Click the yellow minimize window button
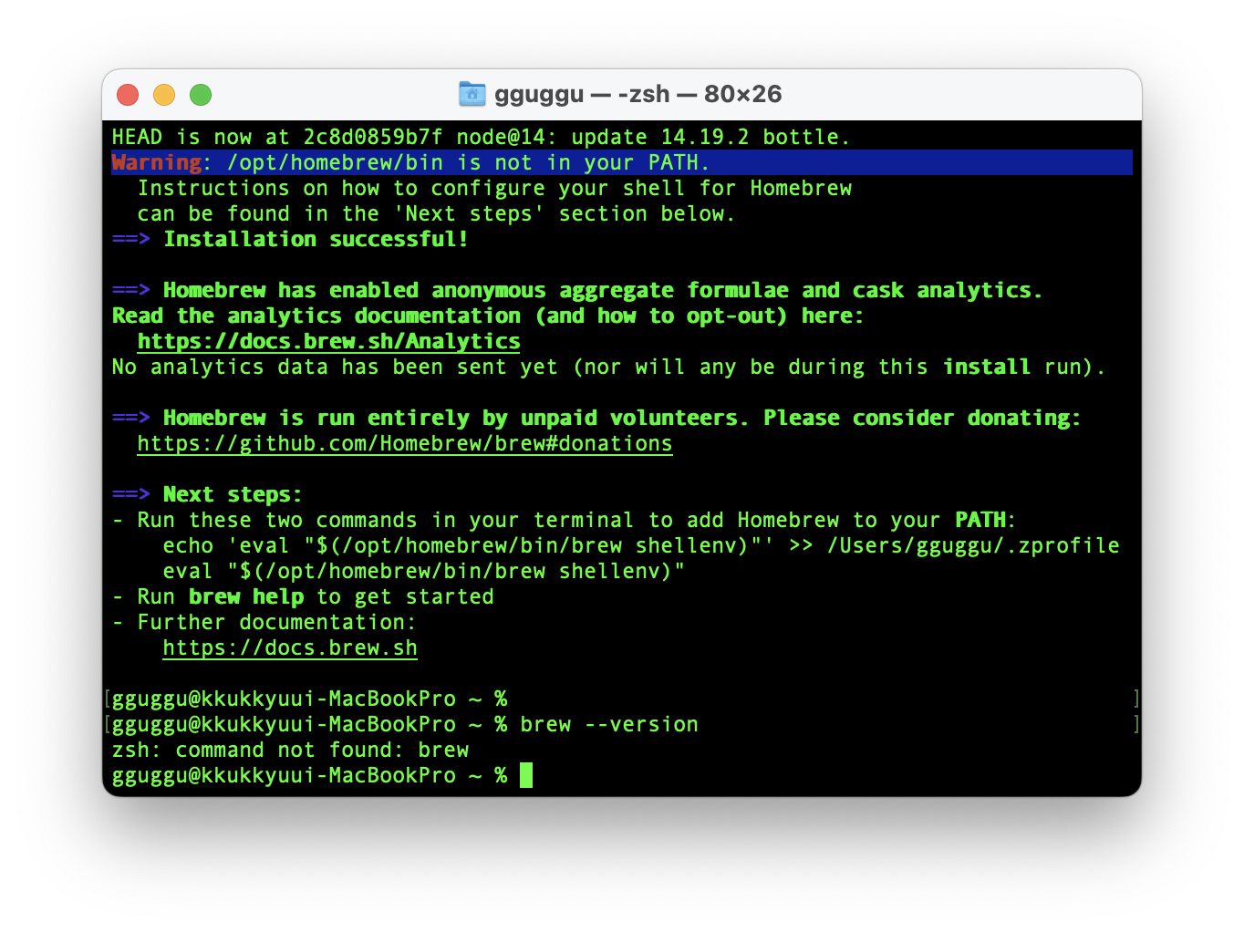Screen dimensions: 1244x932 [164, 95]
